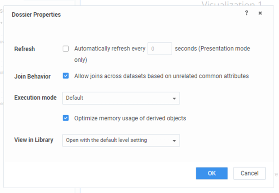This screenshot has width=279, height=193.
Task: Click the "Allow joins across datasets" label text
Action: (161, 76)
